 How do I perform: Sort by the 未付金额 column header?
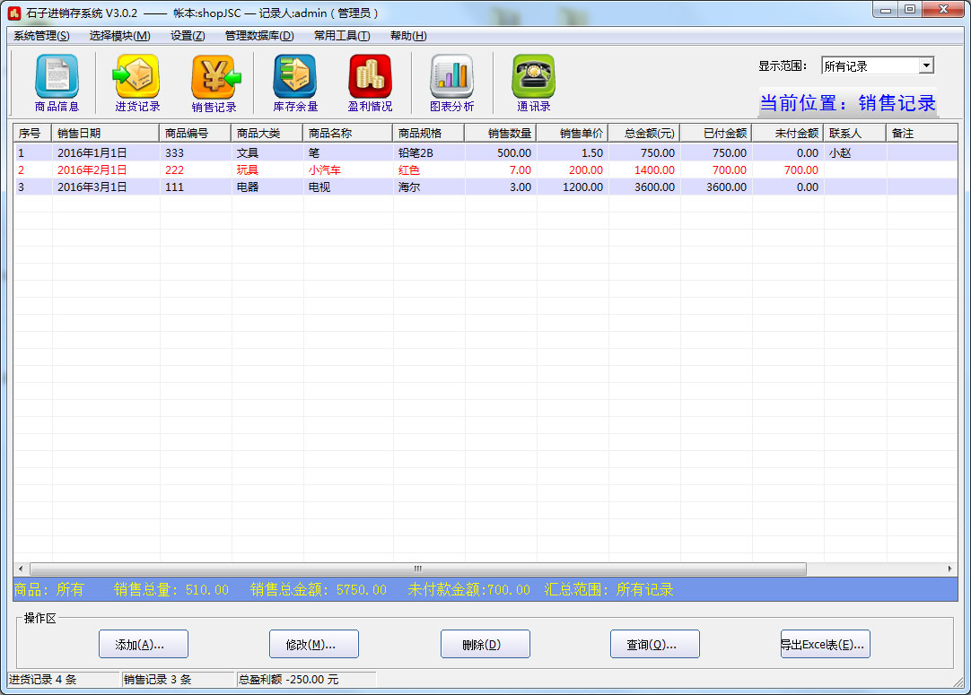(788, 133)
